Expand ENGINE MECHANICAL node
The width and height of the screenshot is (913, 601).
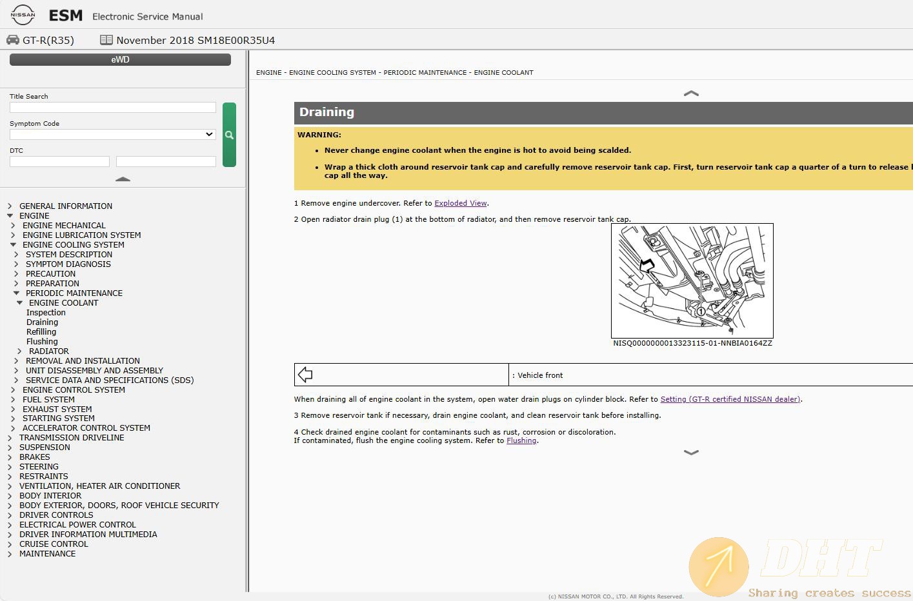(13, 226)
